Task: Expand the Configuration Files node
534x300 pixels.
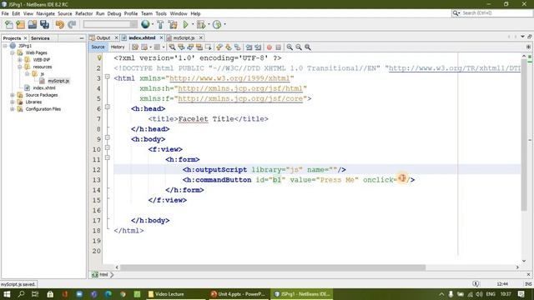Action: tap(13, 109)
